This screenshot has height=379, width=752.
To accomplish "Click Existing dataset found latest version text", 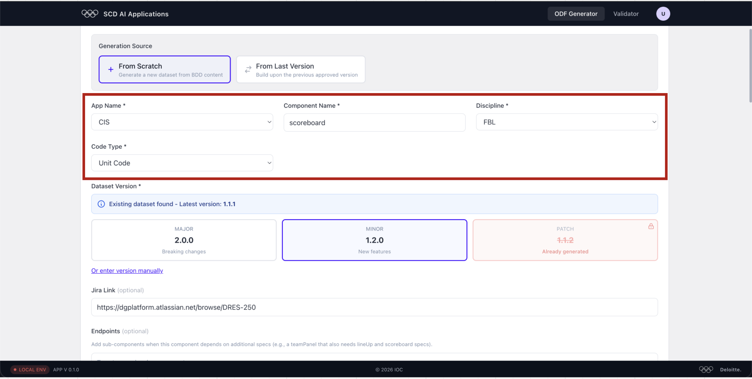I will 172,204.
